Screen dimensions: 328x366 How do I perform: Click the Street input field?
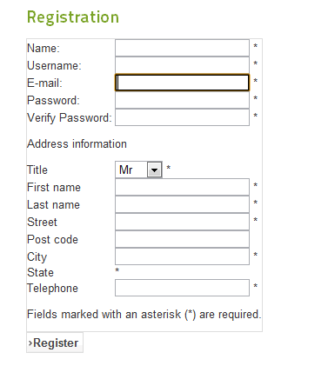182,222
